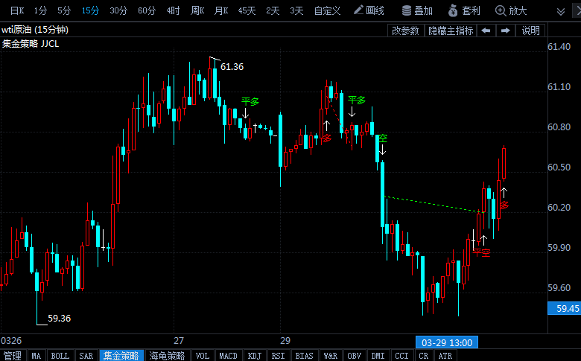Click the 60.20 price axis label
The height and width of the screenshot is (361, 581).
click(559, 208)
